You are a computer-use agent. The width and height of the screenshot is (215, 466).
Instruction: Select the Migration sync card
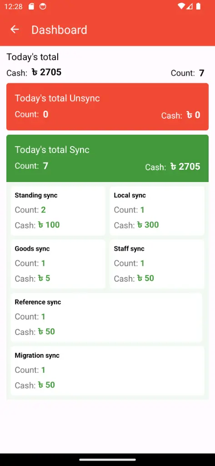[107, 370]
